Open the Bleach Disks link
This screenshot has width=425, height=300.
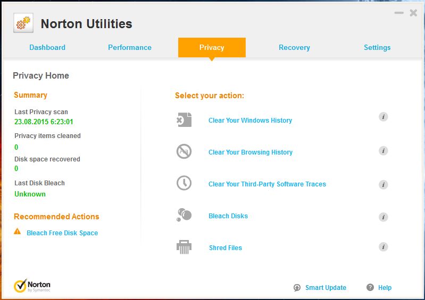(228, 216)
